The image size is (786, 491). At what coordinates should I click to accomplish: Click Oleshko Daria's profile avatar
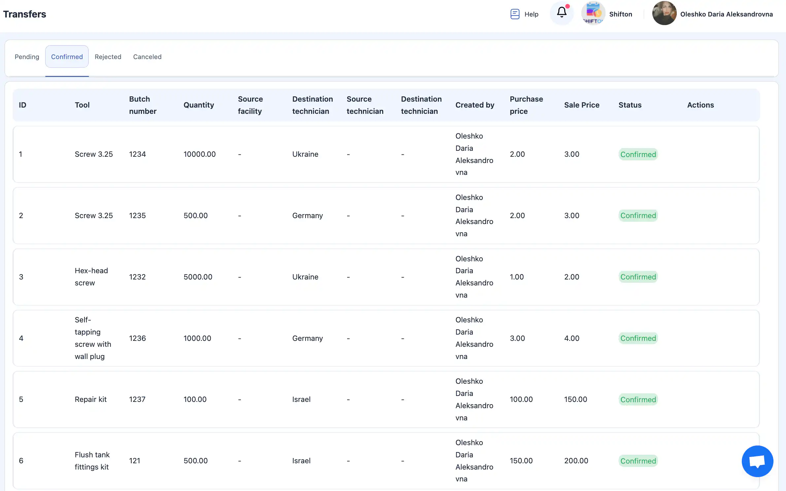(664, 14)
